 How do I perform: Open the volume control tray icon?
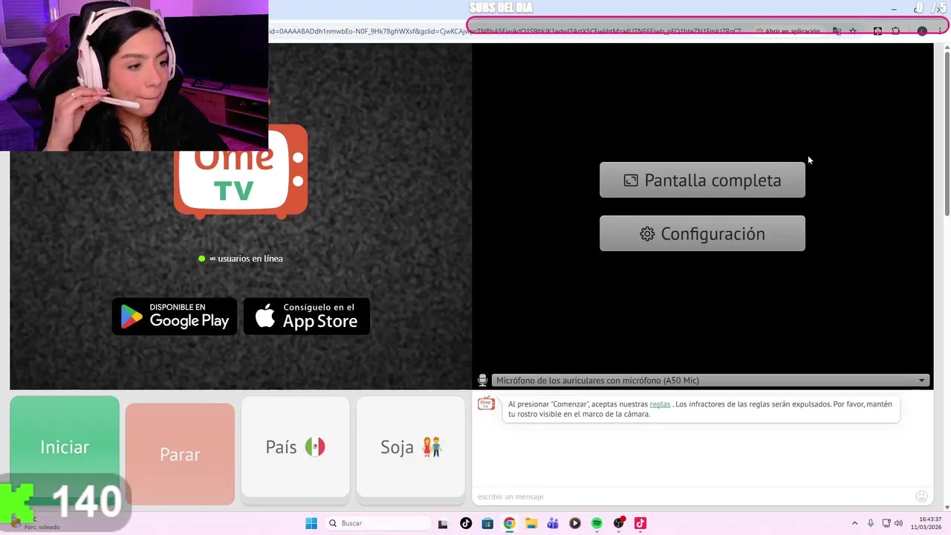point(898,523)
